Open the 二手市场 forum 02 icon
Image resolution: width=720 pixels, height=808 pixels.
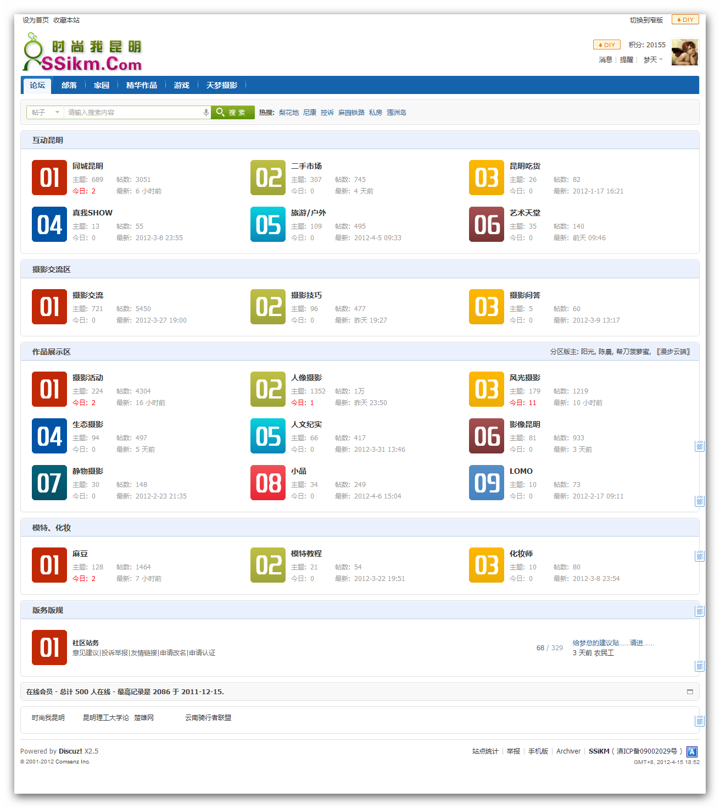268,178
